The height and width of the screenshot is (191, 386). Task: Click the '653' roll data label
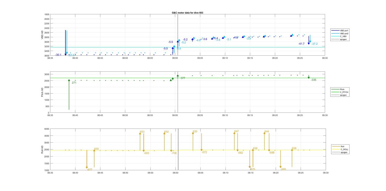coord(142,132)
